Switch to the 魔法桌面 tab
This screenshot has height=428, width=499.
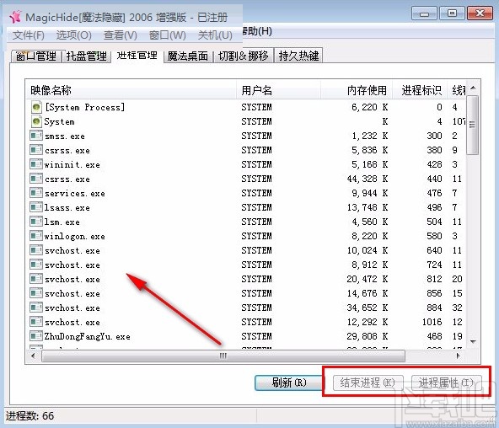pos(188,56)
